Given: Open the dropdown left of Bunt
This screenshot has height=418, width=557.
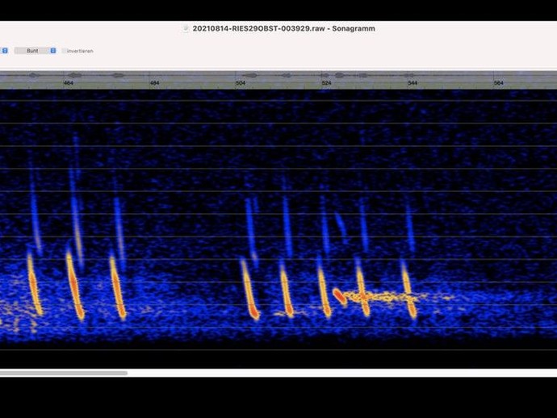Looking at the screenshot, I should click(4, 51).
